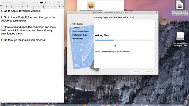Open the font size combo box

pyautogui.click(x=35, y=3)
